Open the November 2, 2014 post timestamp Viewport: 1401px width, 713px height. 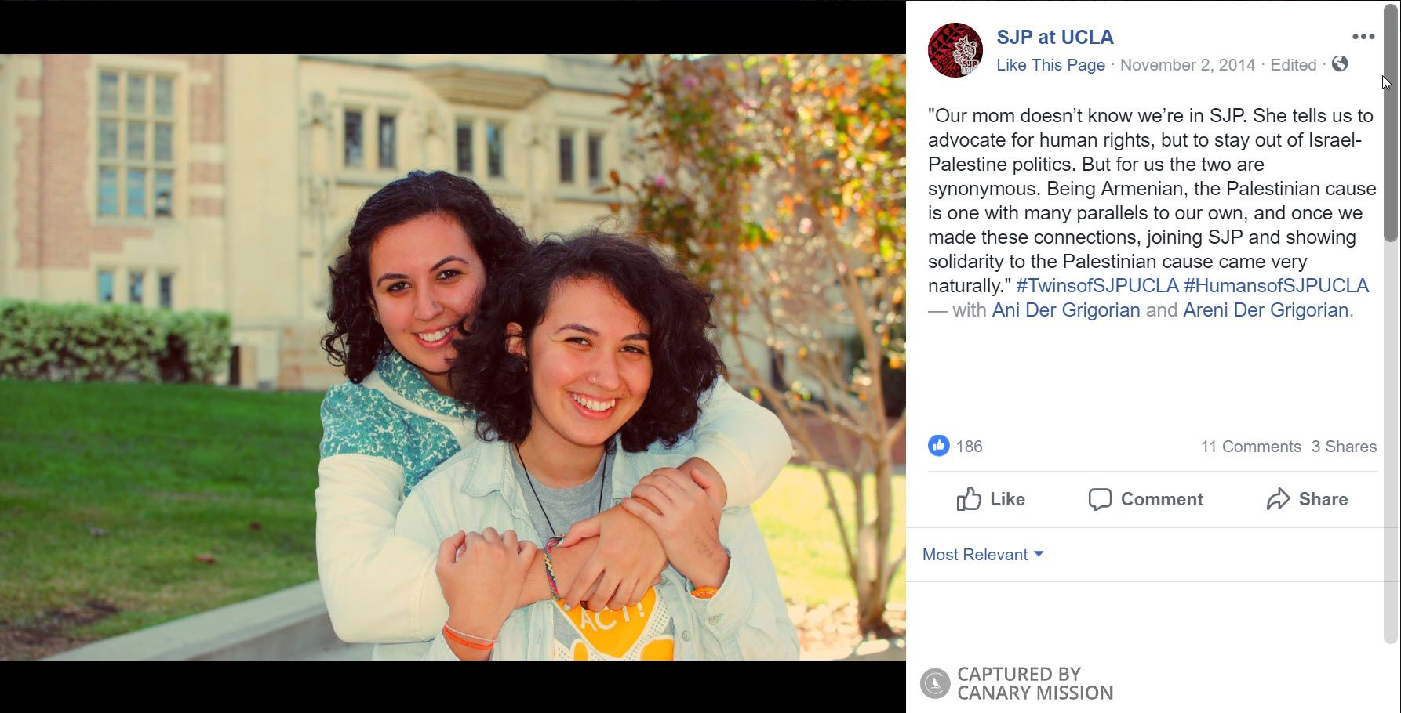point(1186,65)
